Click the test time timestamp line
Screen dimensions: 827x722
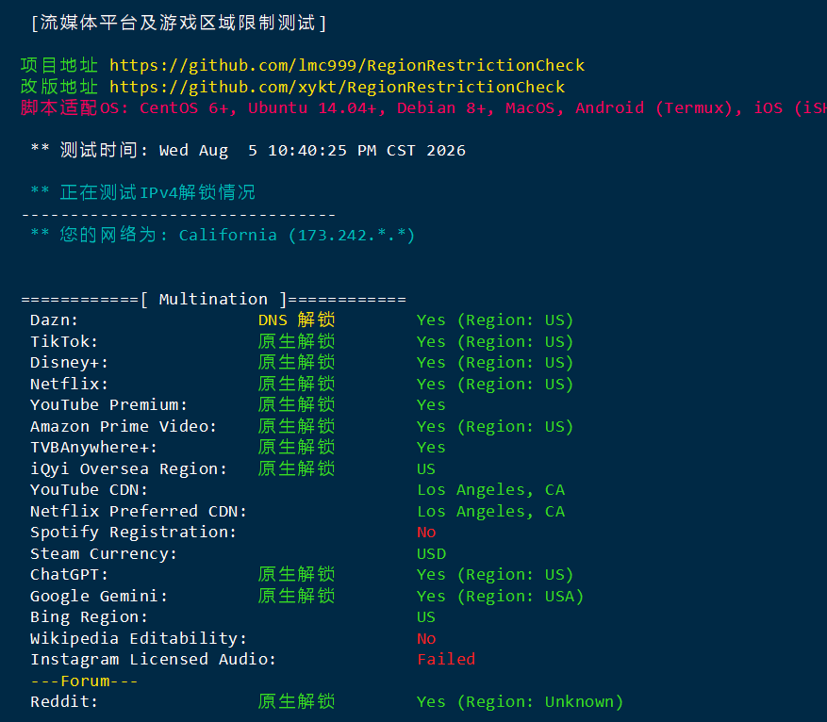pos(248,151)
